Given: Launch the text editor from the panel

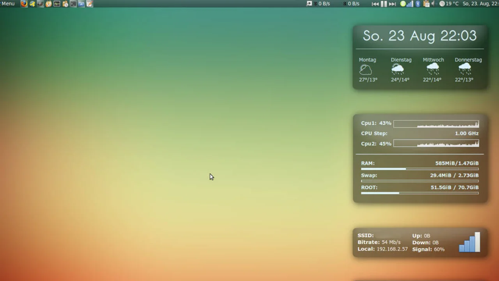Looking at the screenshot, I should click(89, 4).
